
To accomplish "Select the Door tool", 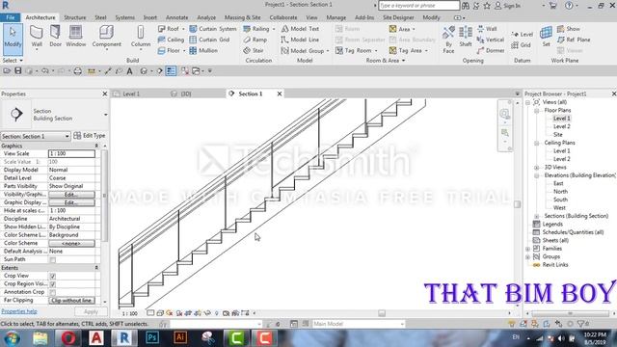I will 55,37.
